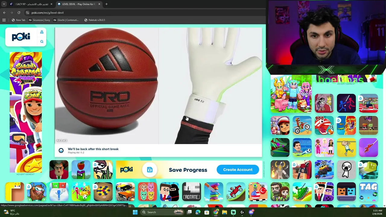The width and height of the screenshot is (386, 217).
Task: Play the blocky Minecraft-style characters game
Action: pyautogui.click(x=291, y=94)
